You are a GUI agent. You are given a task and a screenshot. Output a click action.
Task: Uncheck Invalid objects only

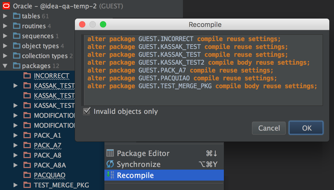pos(87,111)
